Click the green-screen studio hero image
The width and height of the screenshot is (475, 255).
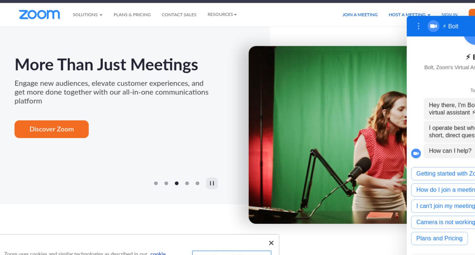(327, 135)
